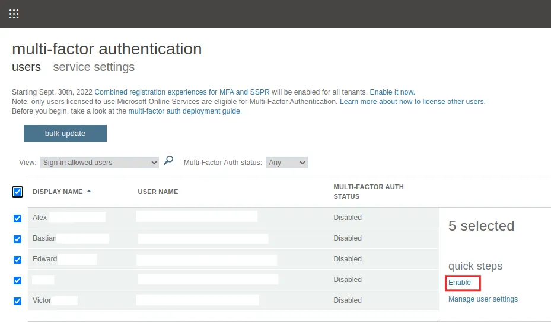Expand the Multi-Factor Auth status dropdown
The image size is (551, 327).
[286, 163]
